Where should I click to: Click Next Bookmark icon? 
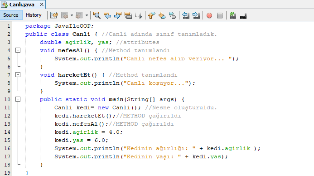tap(162, 15)
